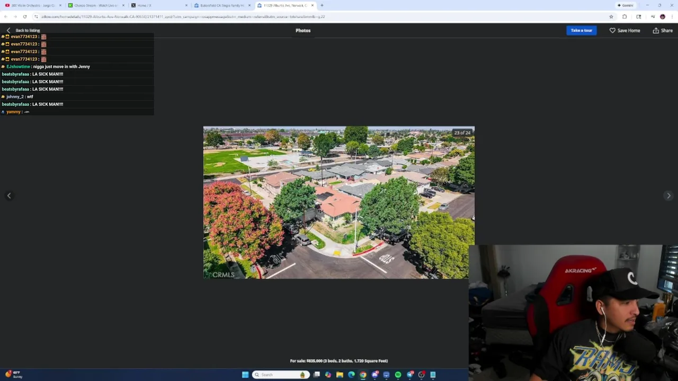Open the Gemini button in Chrome
The width and height of the screenshot is (678, 381).
(626, 5)
